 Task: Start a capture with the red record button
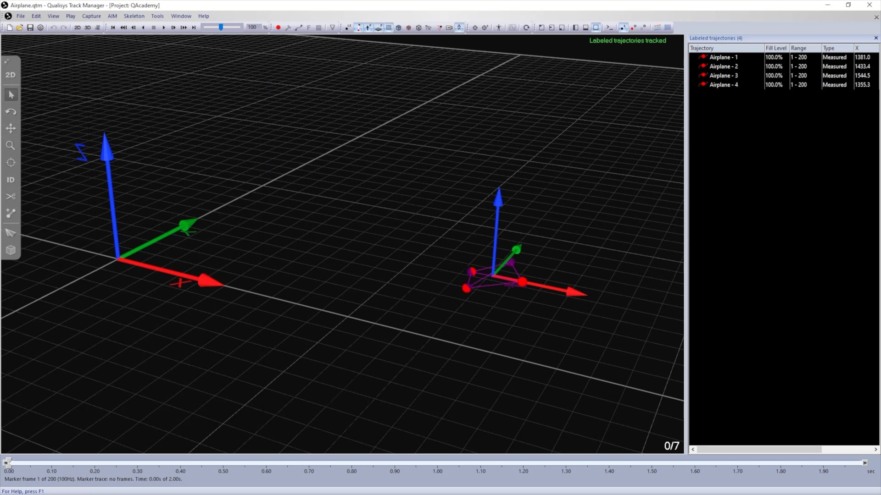(278, 27)
